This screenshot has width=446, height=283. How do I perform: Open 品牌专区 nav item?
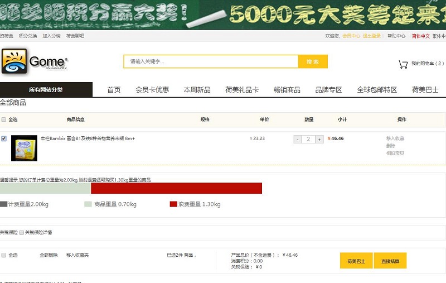pos(328,90)
